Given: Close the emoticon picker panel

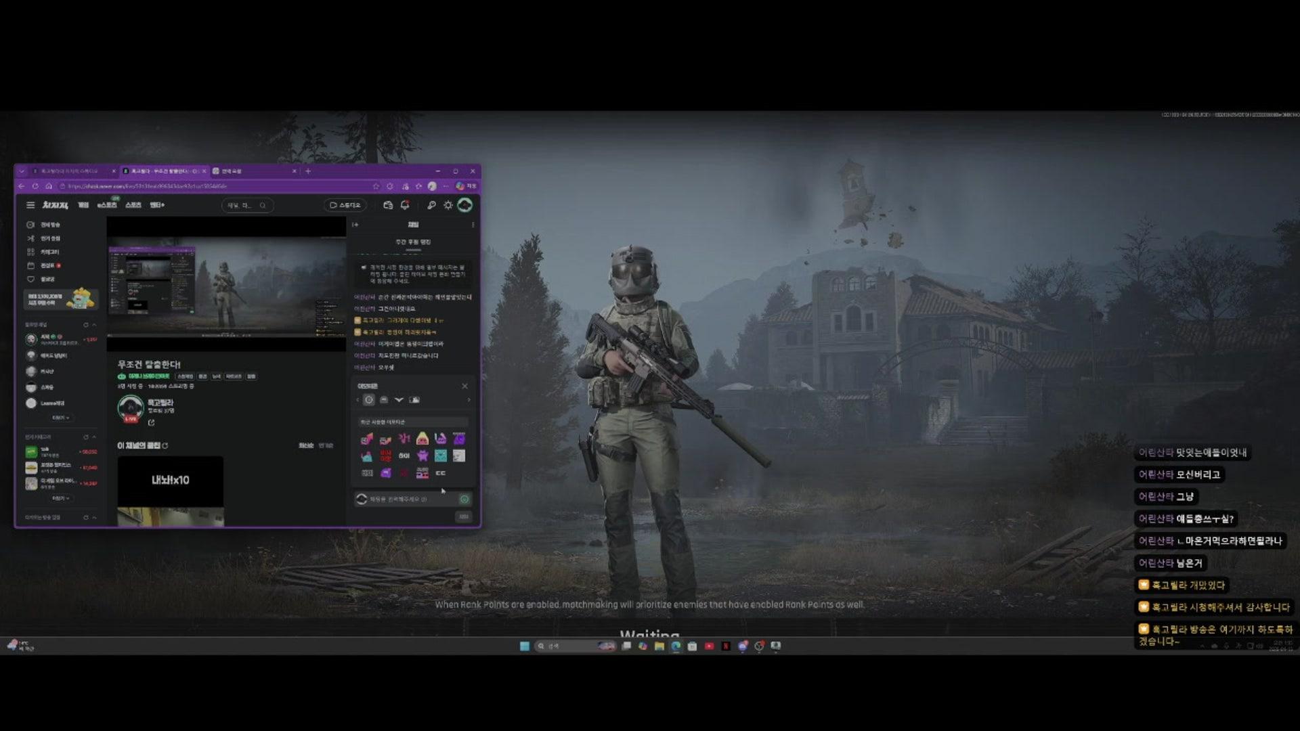Looking at the screenshot, I should click(464, 386).
